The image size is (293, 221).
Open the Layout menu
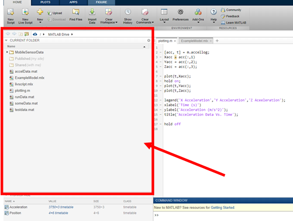[164, 16]
